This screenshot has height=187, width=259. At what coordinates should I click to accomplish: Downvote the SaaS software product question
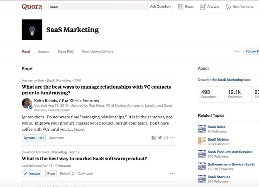click(x=86, y=173)
